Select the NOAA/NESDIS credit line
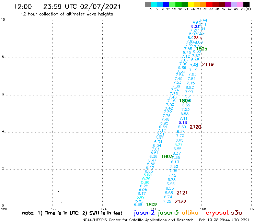This screenshot has height=223, width=254. [138, 220]
